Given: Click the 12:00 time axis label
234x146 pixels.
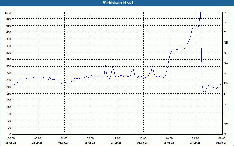Looking at the screenshot, I should 117,138.
